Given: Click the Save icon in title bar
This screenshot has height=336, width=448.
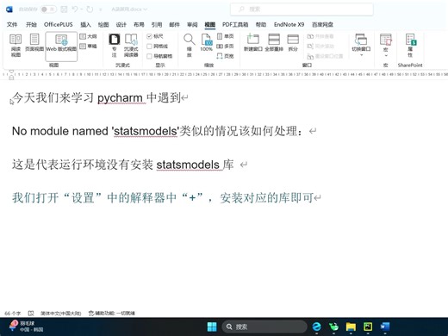Looking at the screenshot, I should click(x=64, y=9).
